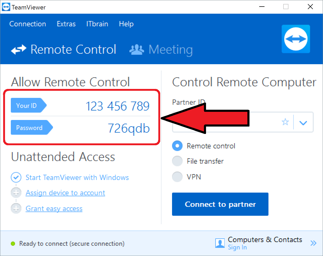Click the Computers & Contacts person icon
Screen dimensions: 323x256
[x=220, y=243]
